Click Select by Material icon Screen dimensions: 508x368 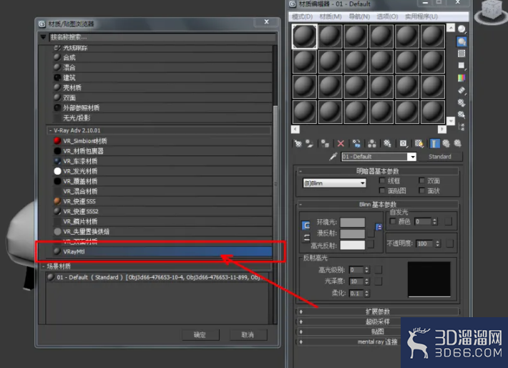click(461, 115)
